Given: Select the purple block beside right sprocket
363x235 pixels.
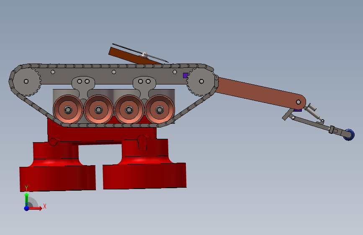Looking at the screenshot, I should click(x=185, y=75).
